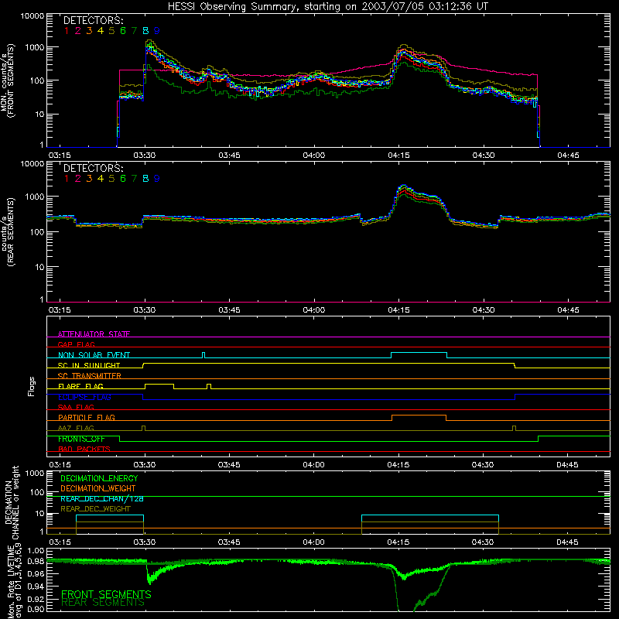619x619 pixels.
Task: Choose blue detector 9 in rear segments legend
Action: click(x=157, y=179)
